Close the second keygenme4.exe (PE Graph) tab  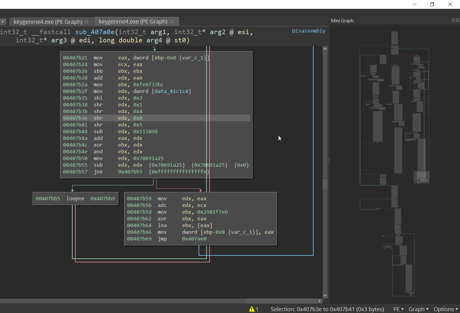pyautogui.click(x=172, y=21)
